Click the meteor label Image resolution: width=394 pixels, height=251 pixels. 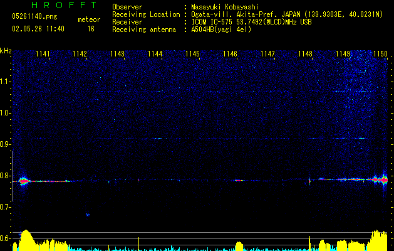(x=89, y=19)
